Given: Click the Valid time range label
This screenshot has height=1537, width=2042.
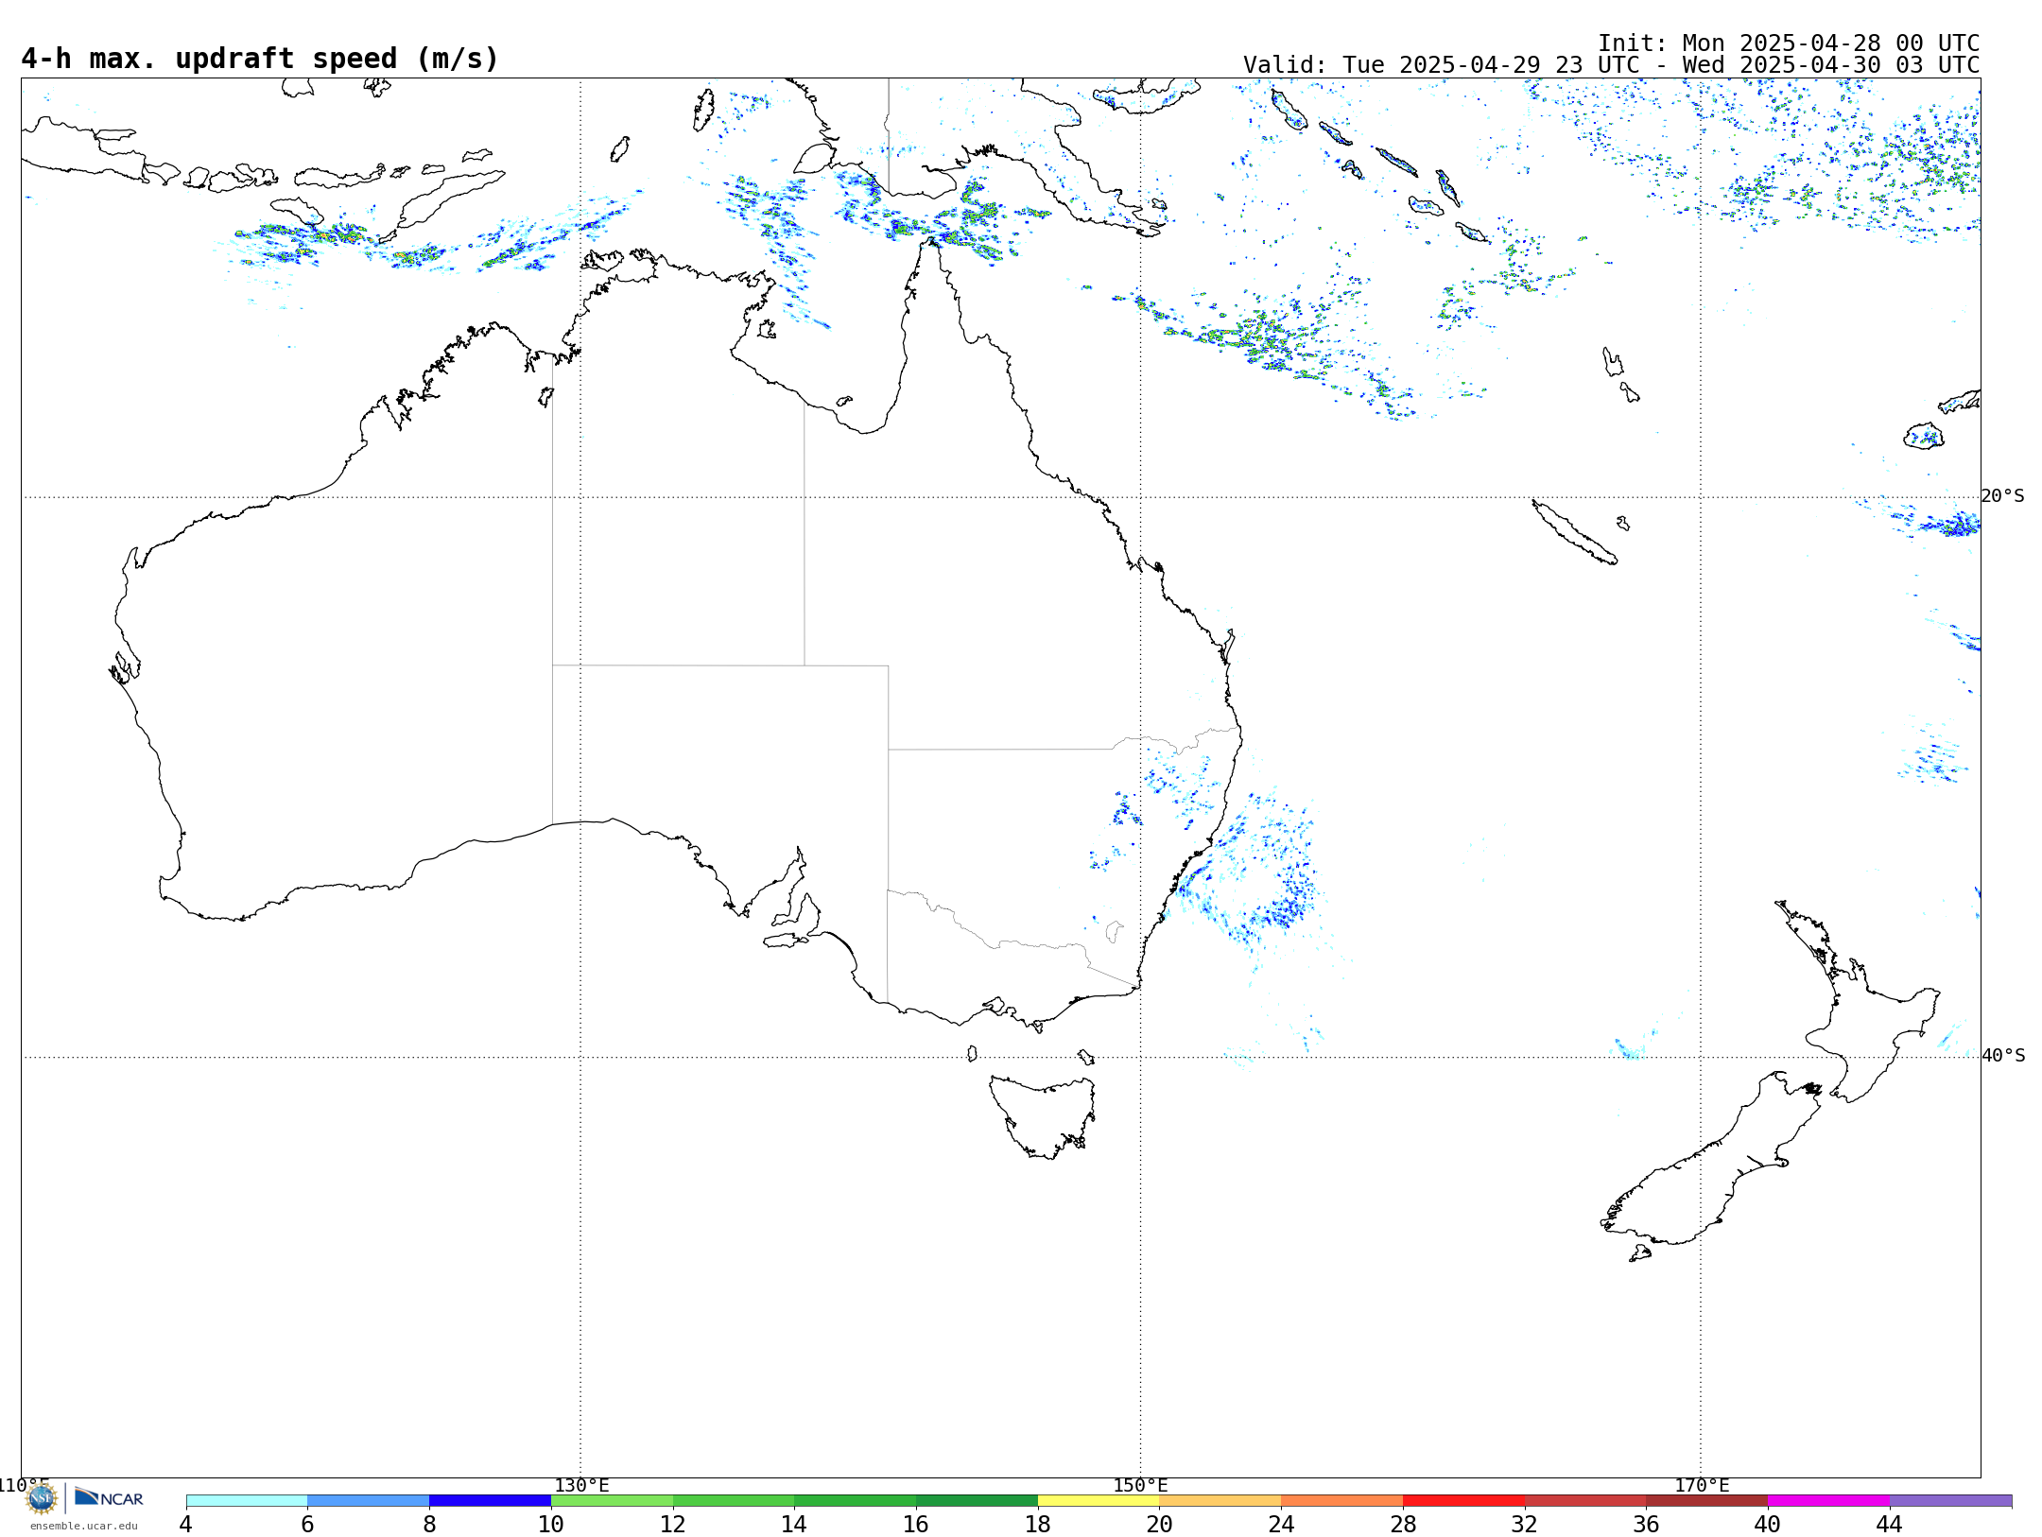Looking at the screenshot, I should pos(1611,65).
